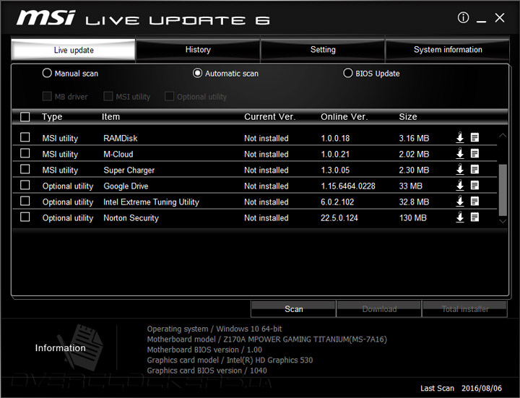Switch to the Live update tab
The height and width of the screenshot is (398, 520).
(x=73, y=50)
